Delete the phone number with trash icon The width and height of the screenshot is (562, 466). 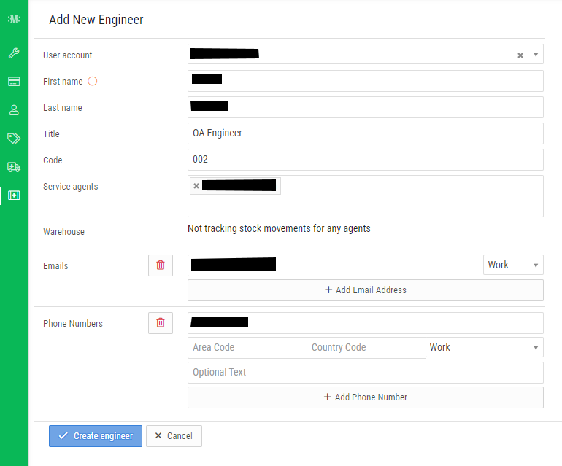coord(161,323)
